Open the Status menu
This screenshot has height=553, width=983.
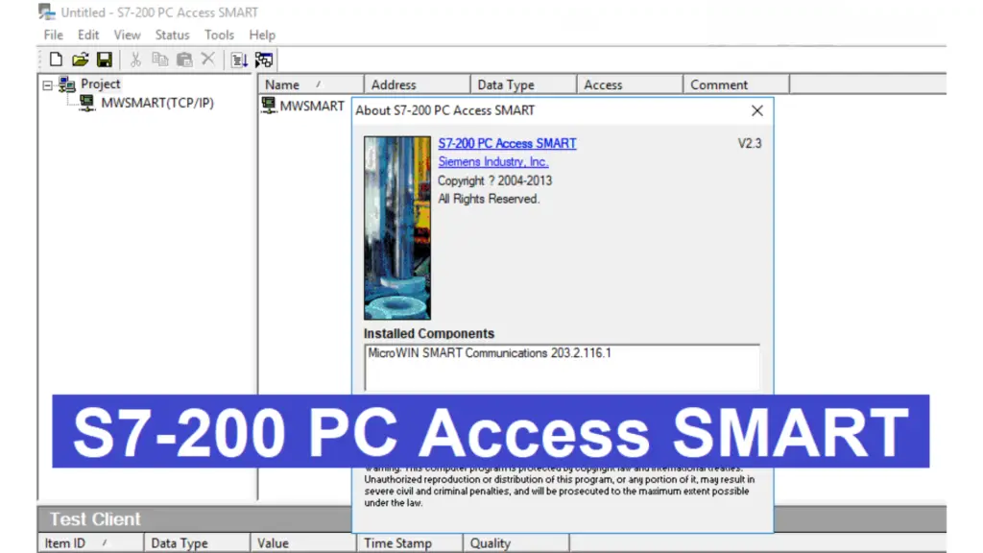pos(172,35)
